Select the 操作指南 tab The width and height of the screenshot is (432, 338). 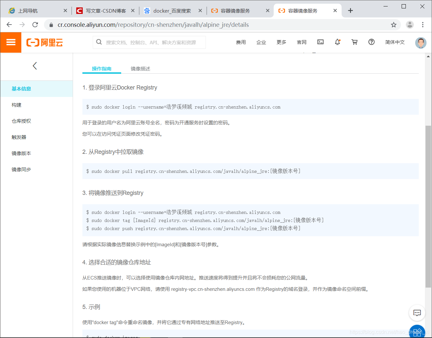pos(101,69)
